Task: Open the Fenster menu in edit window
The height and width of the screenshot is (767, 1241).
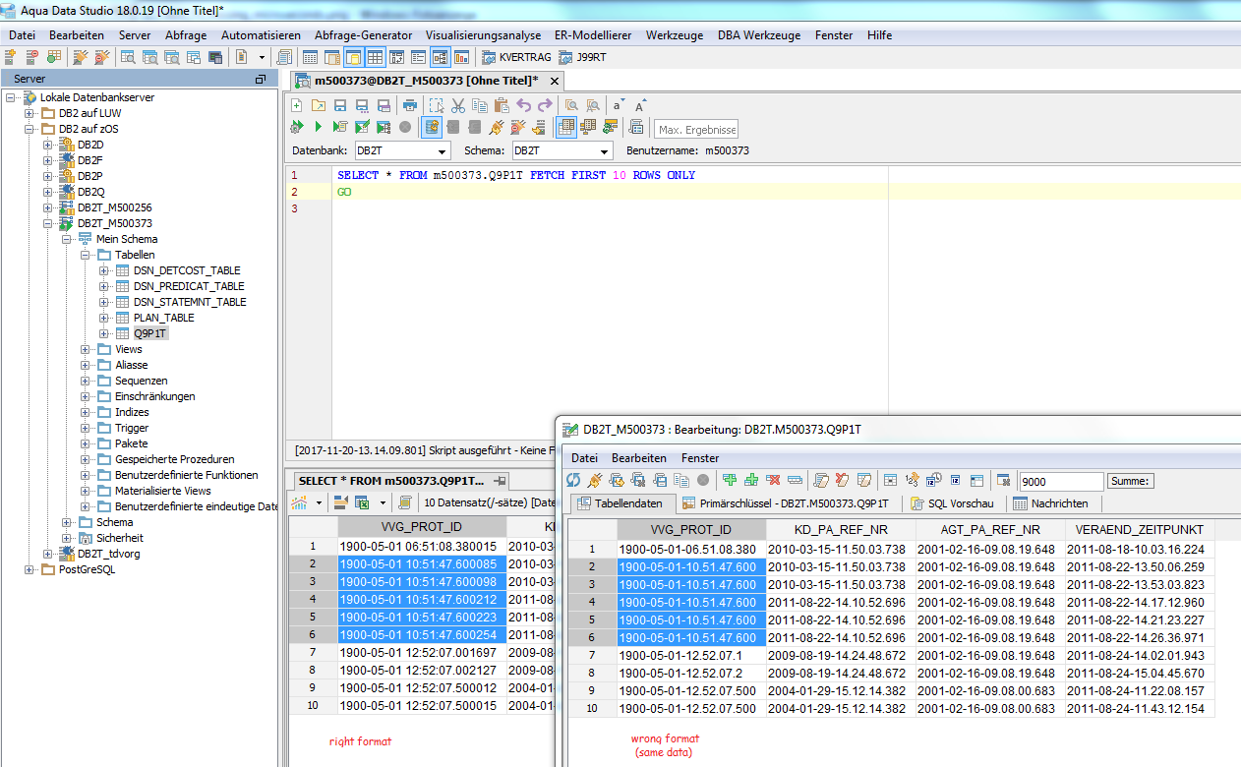Action: [700, 458]
